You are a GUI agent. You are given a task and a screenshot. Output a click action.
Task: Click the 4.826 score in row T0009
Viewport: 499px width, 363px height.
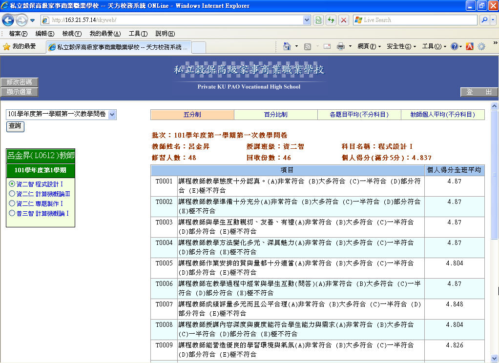(x=455, y=345)
